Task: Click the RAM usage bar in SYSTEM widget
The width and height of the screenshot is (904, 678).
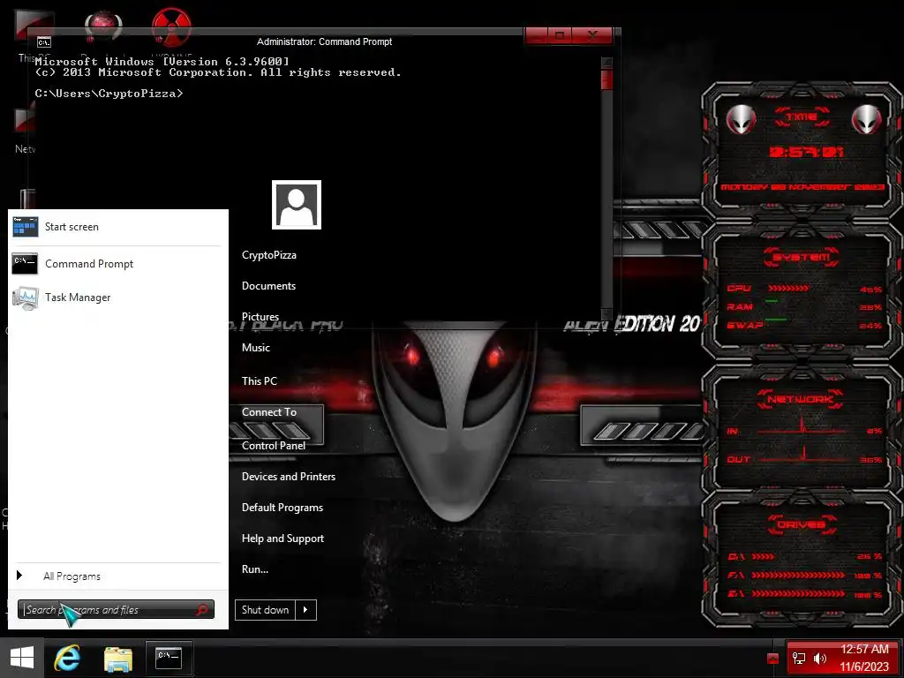Action: coord(772,300)
